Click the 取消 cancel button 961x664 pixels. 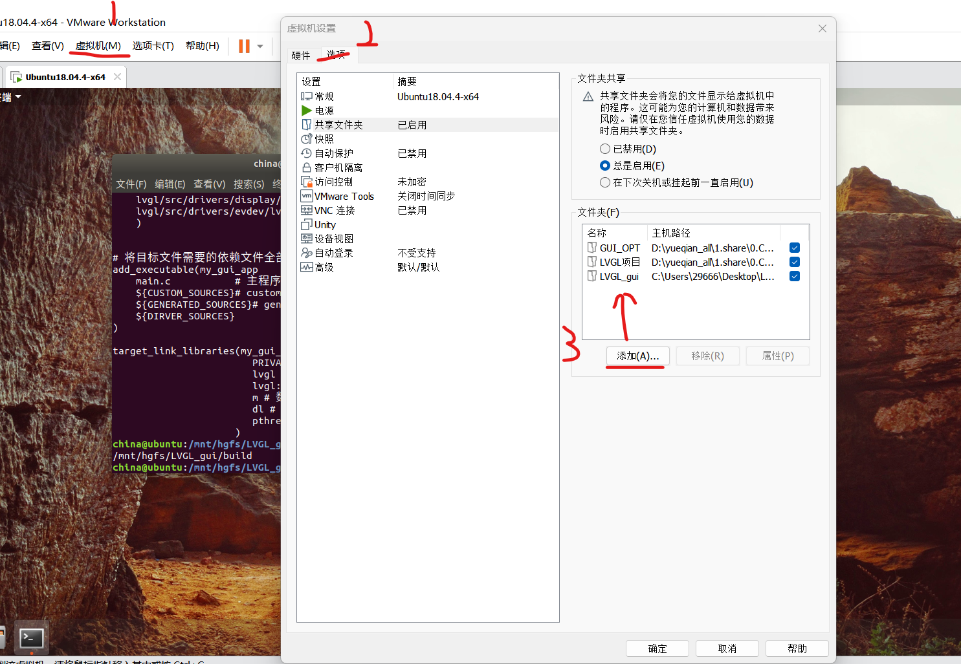click(x=727, y=648)
